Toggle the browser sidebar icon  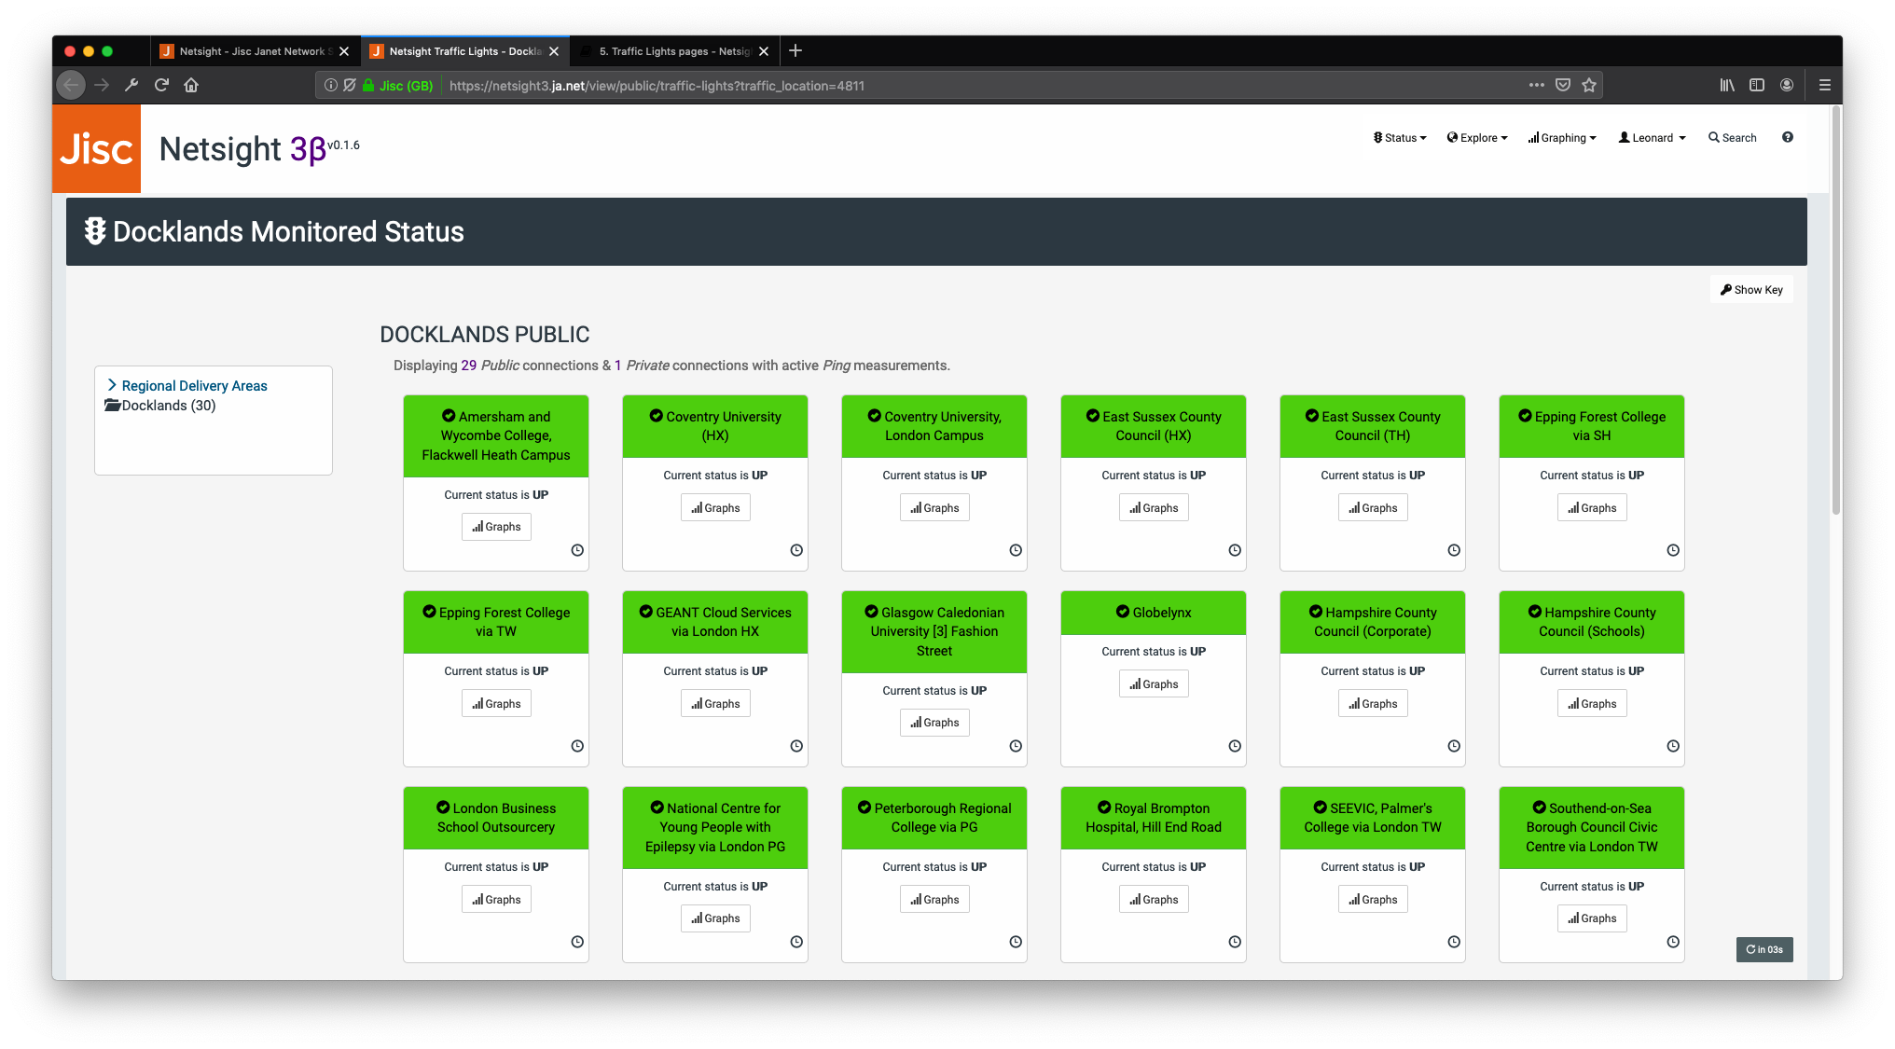[x=1757, y=85]
